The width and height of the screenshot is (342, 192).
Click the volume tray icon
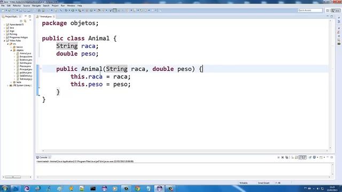point(318,188)
